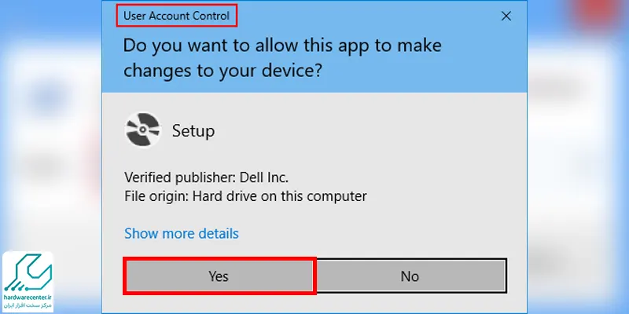Screen dimensions: 629x314
Task: Click the hardwarecenter circuit logo icon
Action: (28, 273)
